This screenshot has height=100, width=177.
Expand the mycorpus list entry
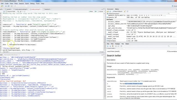pos(107,41)
